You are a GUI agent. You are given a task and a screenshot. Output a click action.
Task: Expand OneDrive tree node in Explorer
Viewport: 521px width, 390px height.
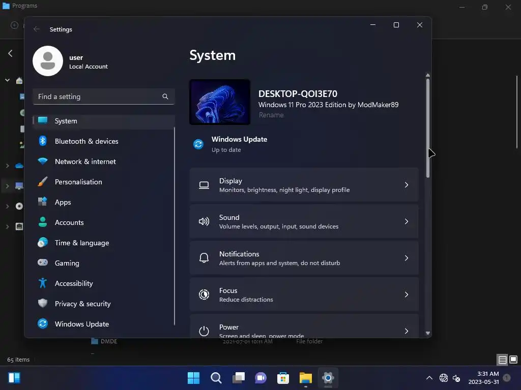point(7,166)
